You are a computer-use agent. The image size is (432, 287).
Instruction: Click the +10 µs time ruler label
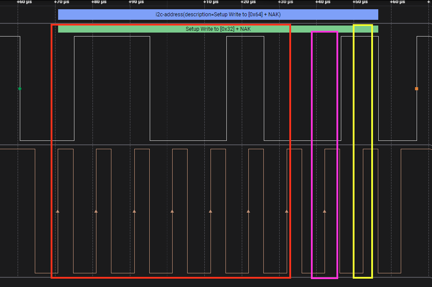pos(211,2)
